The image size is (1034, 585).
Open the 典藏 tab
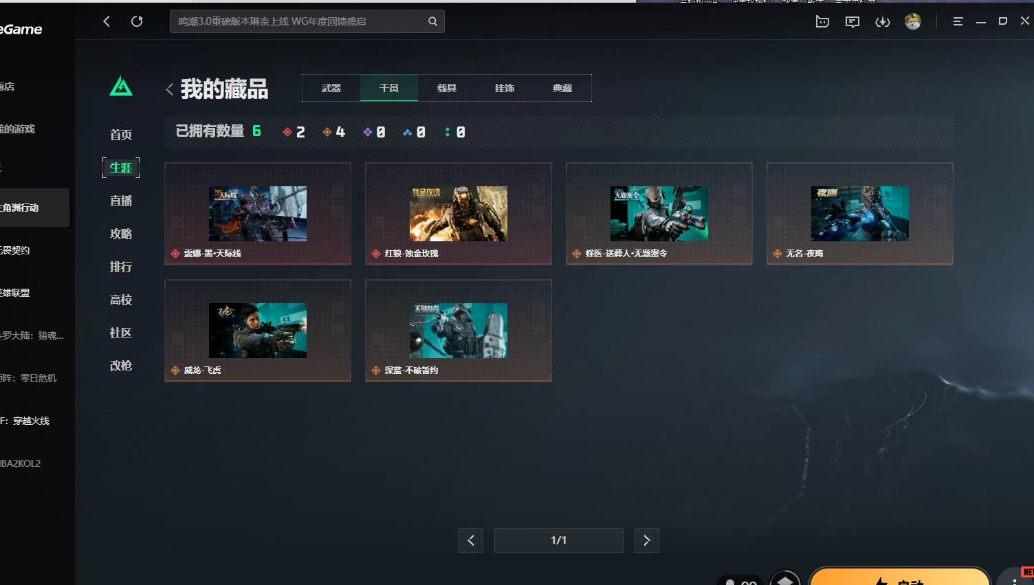click(562, 88)
